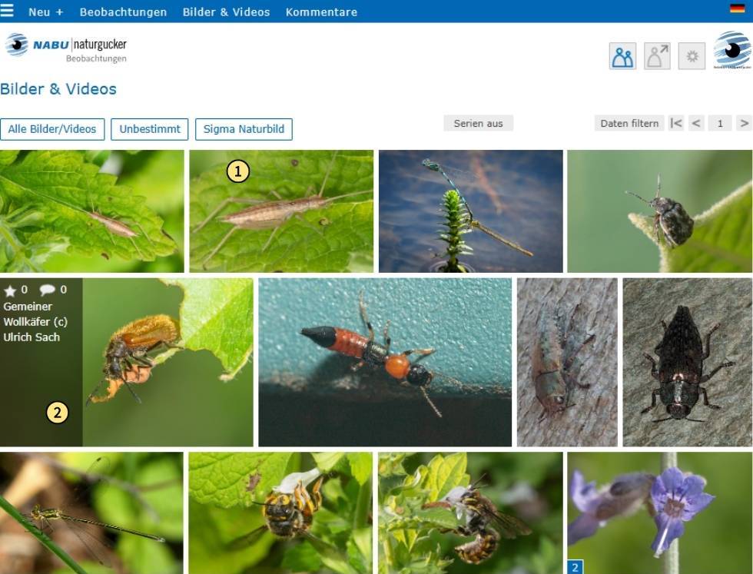Viewport: 753px width, 574px height.
Task: Click the German flag language icon
Action: tap(737, 8)
